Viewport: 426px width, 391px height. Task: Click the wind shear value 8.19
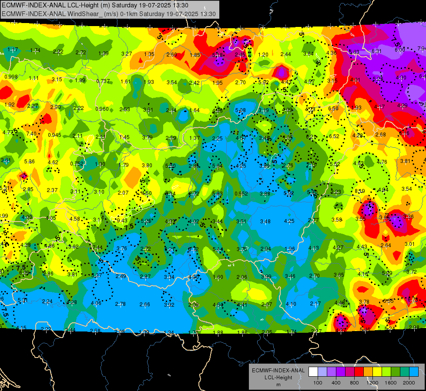[x=360, y=191]
